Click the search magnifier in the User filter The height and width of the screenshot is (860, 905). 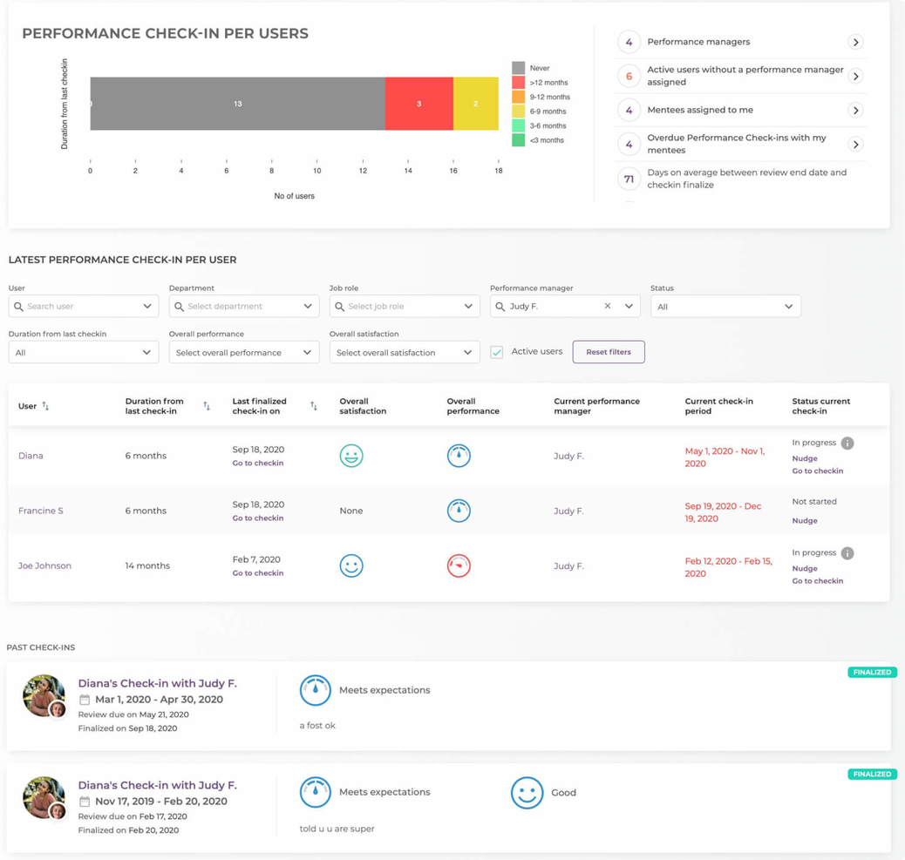coord(20,306)
